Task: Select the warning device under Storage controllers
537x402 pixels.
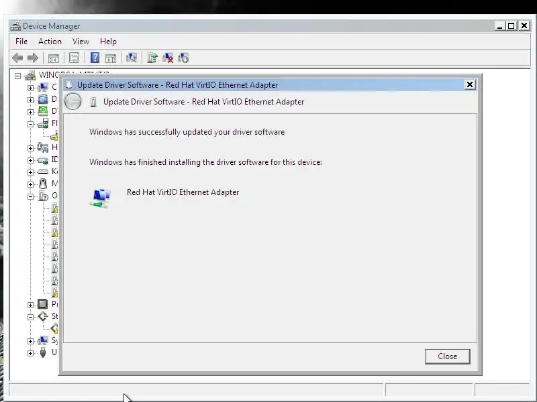Action: click(55, 328)
